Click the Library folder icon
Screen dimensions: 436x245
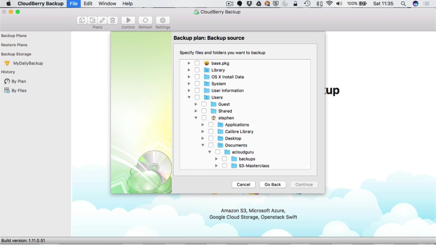tap(206, 70)
